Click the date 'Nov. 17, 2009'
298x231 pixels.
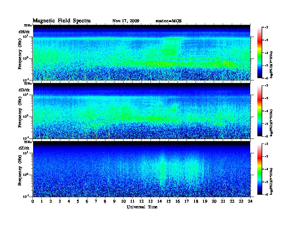tap(126, 21)
